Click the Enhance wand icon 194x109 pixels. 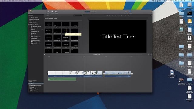[x=126, y=12]
